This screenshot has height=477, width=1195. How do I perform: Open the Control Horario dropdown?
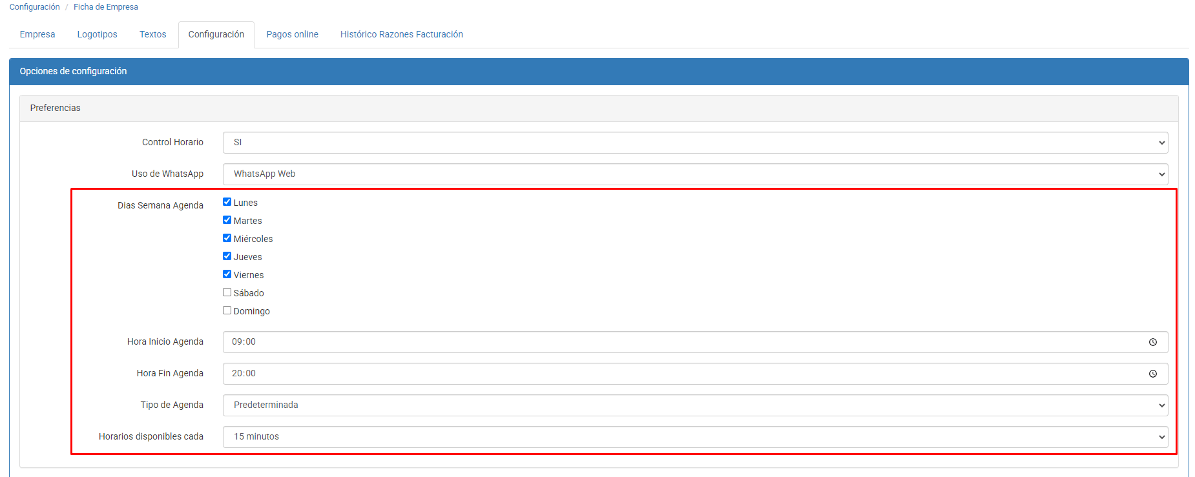point(694,143)
